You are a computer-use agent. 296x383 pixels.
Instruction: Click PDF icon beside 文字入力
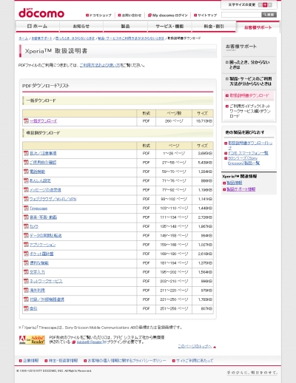(x=26, y=272)
